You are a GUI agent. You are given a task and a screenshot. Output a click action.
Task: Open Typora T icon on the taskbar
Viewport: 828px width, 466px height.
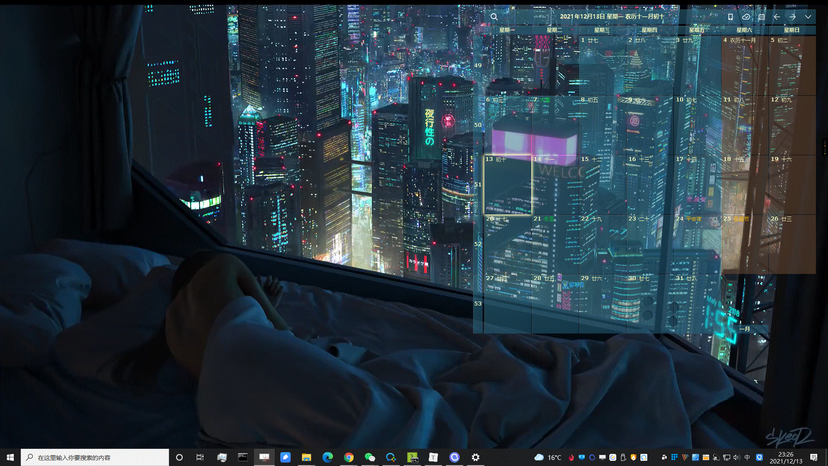click(x=433, y=457)
